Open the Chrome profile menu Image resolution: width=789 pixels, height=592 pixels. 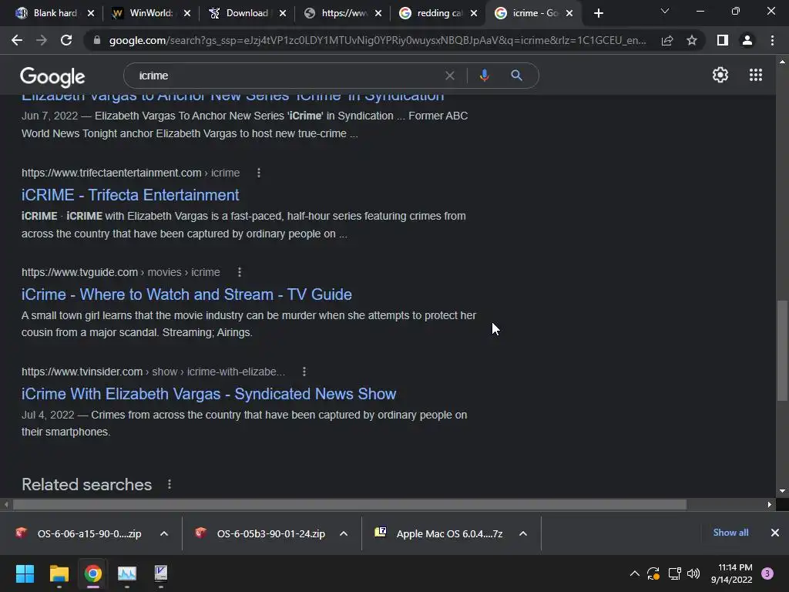(x=747, y=40)
